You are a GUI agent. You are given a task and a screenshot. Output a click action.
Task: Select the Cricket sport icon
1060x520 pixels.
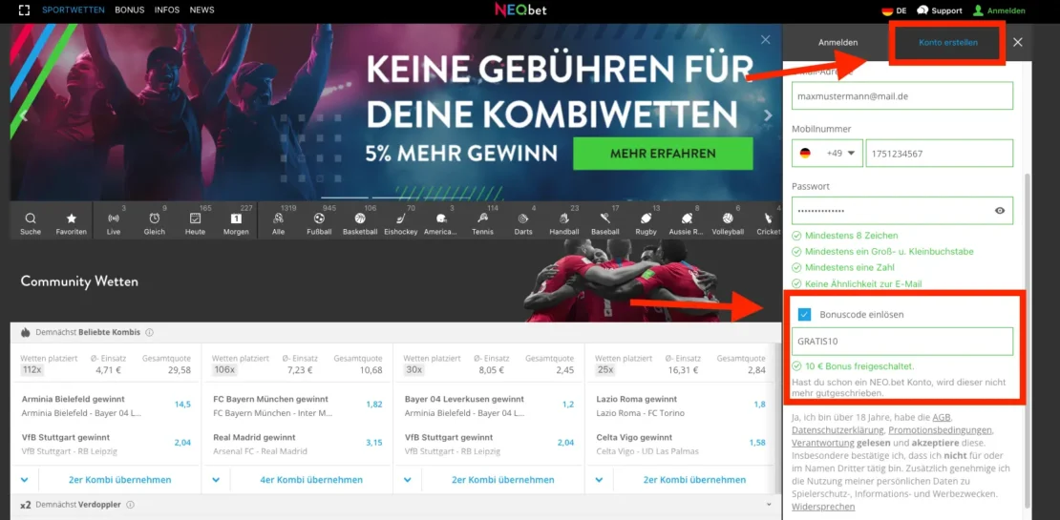click(x=769, y=218)
